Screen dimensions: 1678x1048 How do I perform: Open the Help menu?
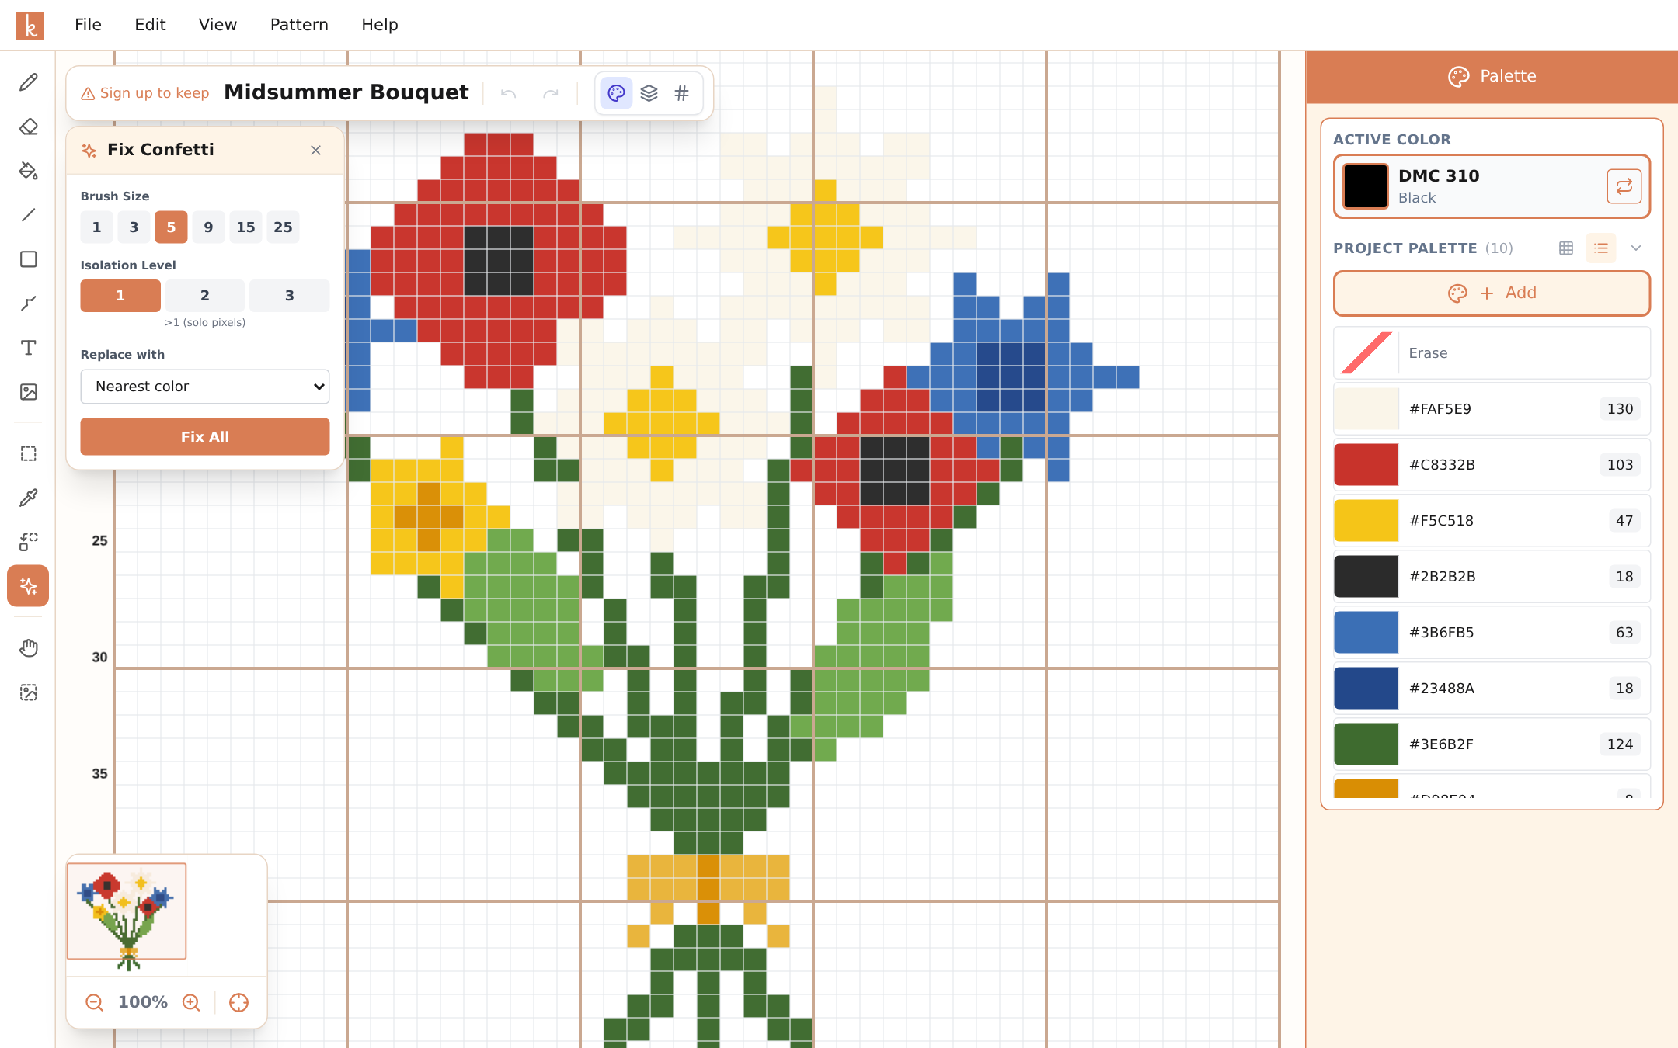tap(380, 25)
